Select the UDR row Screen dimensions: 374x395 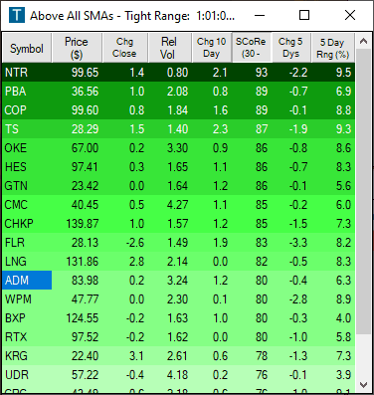179,375
